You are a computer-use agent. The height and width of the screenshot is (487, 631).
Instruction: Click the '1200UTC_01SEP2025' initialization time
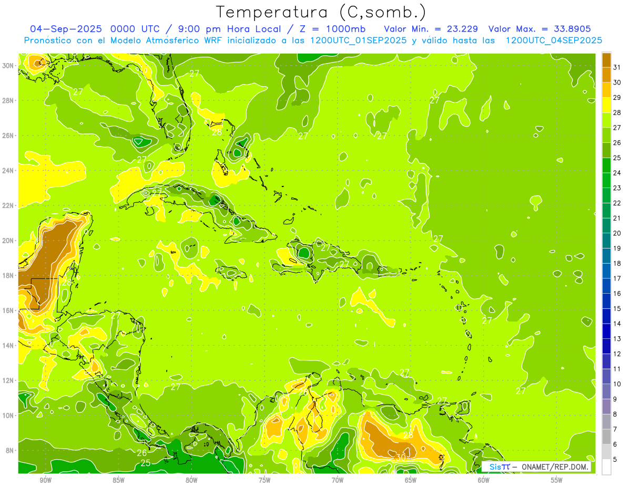(x=358, y=40)
